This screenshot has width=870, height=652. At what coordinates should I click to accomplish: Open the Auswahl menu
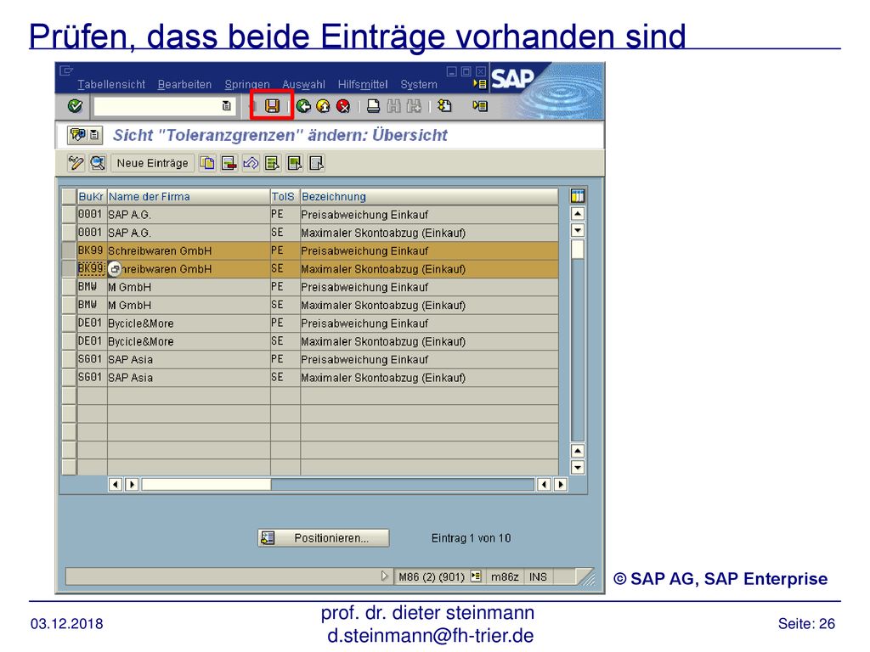click(303, 84)
